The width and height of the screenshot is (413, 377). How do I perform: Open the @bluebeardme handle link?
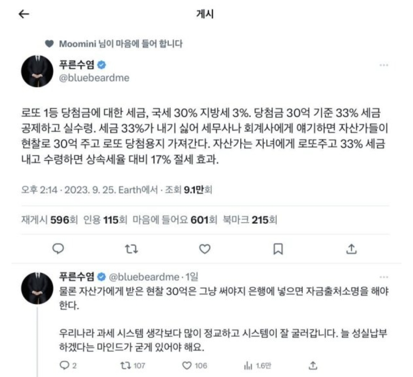(x=94, y=78)
